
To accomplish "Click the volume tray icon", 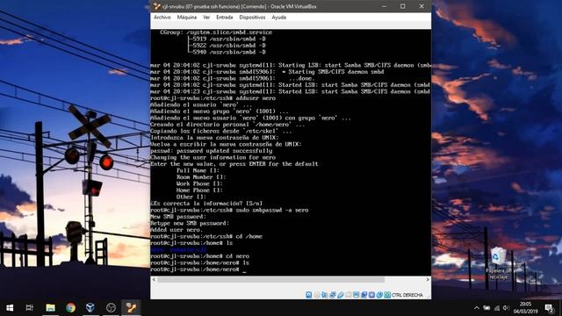I will pos(506,308).
